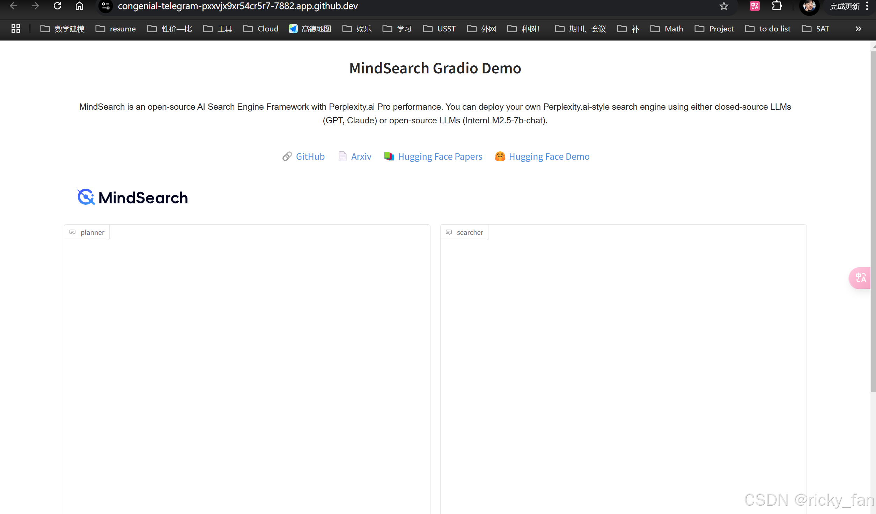Screen dimensions: 876x514
Task: Show more bookmarks with double chevron
Action: pos(859,29)
